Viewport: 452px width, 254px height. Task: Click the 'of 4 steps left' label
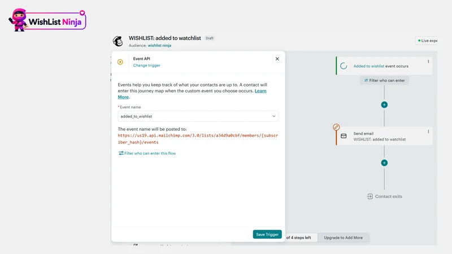pyautogui.click(x=299, y=238)
